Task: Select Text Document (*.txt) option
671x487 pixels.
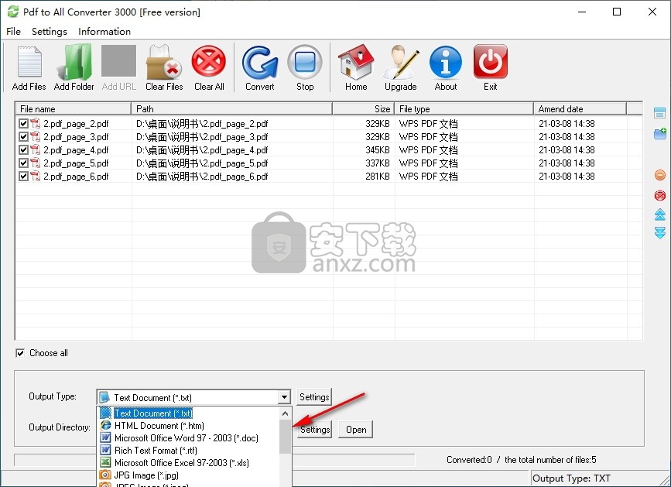Action: click(x=188, y=413)
